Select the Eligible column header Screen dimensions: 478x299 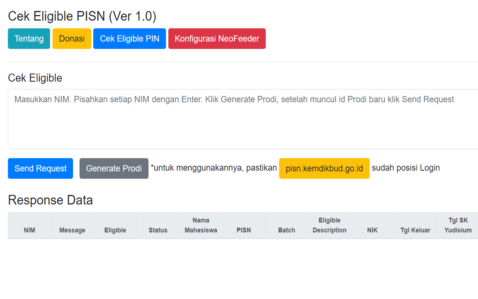pyautogui.click(x=115, y=230)
